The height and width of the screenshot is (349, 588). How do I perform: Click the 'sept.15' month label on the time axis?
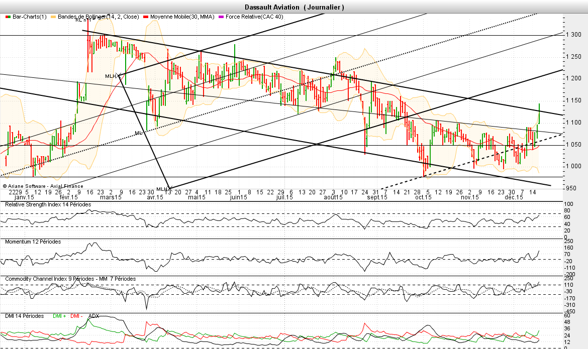coord(377,197)
